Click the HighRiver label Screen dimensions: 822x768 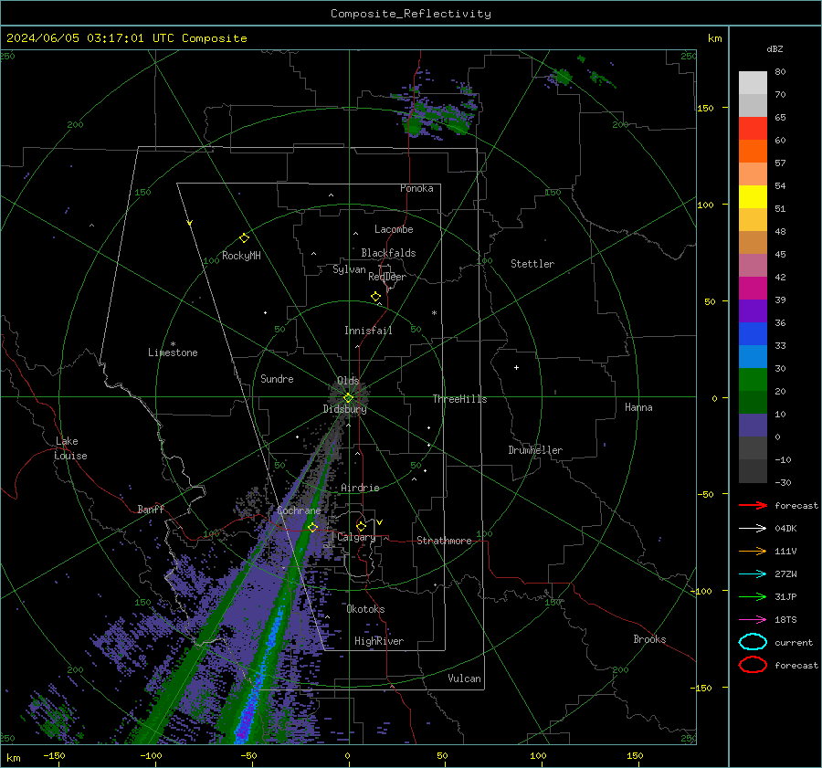click(379, 641)
